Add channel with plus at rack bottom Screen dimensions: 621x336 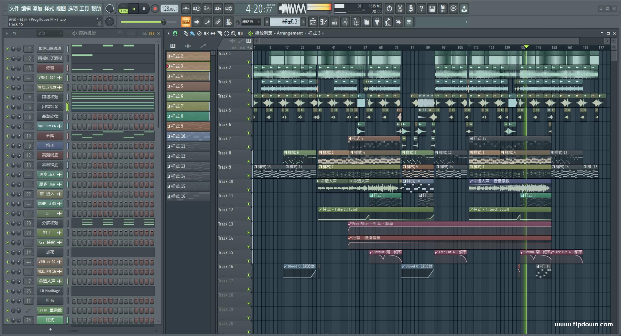[50, 329]
